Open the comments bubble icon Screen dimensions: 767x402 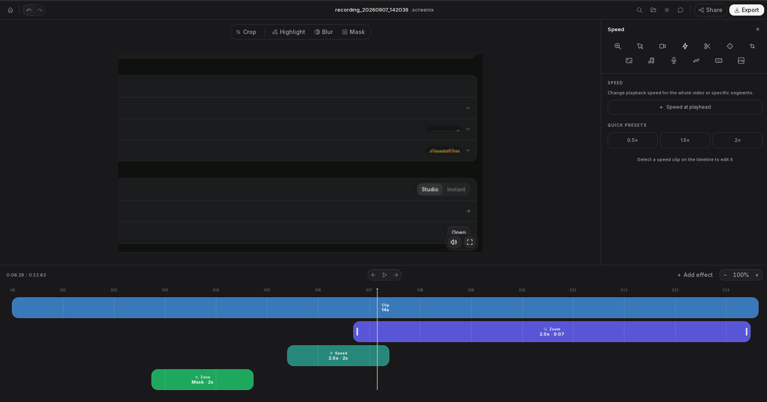coord(680,10)
